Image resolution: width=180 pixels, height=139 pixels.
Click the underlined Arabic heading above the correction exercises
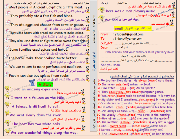pyautogui.click(x=142, y=77)
